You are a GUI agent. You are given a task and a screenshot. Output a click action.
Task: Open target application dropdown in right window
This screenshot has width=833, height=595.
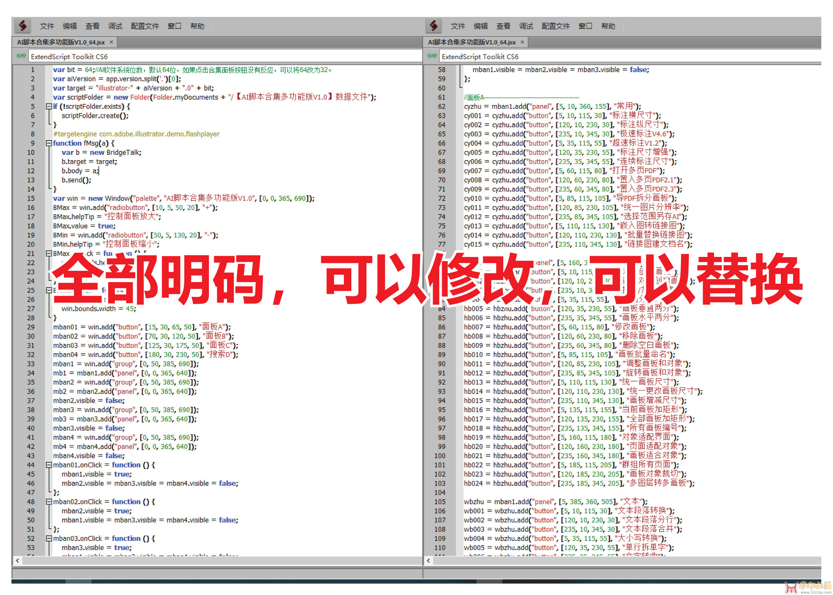[631, 57]
